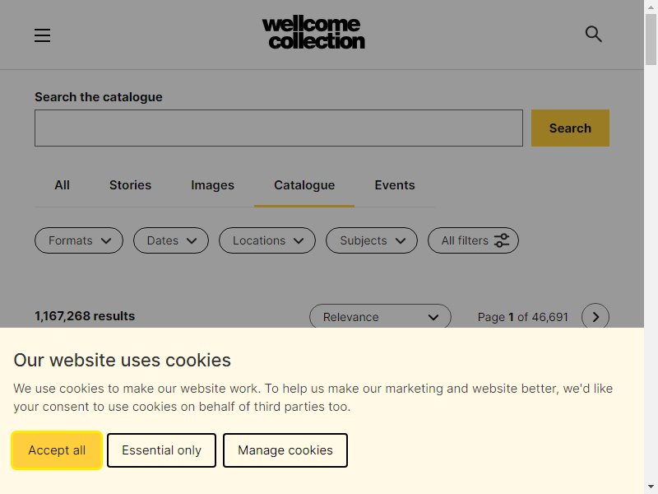Select the Events tab
This screenshot has height=494, width=658.
pyautogui.click(x=395, y=185)
